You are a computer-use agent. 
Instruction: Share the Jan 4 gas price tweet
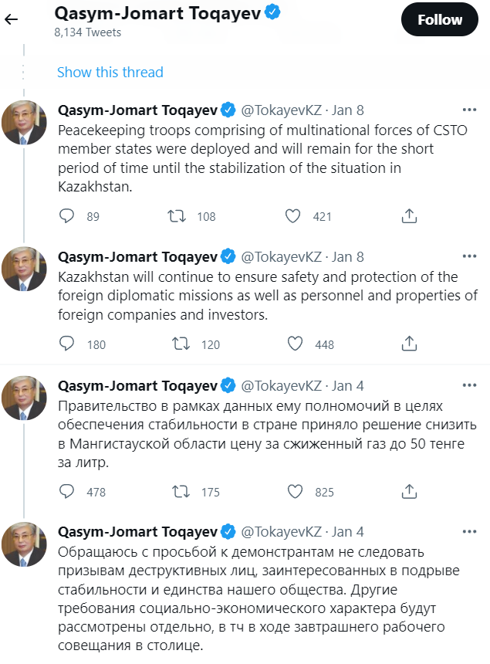[x=410, y=491]
